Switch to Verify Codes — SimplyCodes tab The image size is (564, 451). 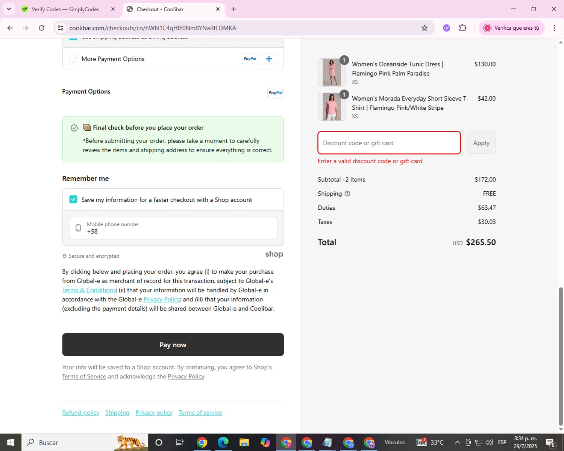pyautogui.click(x=65, y=9)
